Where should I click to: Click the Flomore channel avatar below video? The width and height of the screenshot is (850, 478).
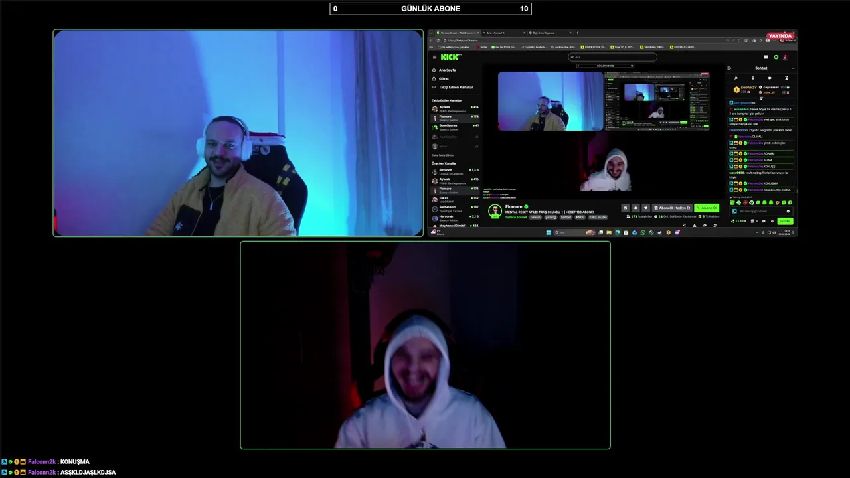point(495,211)
